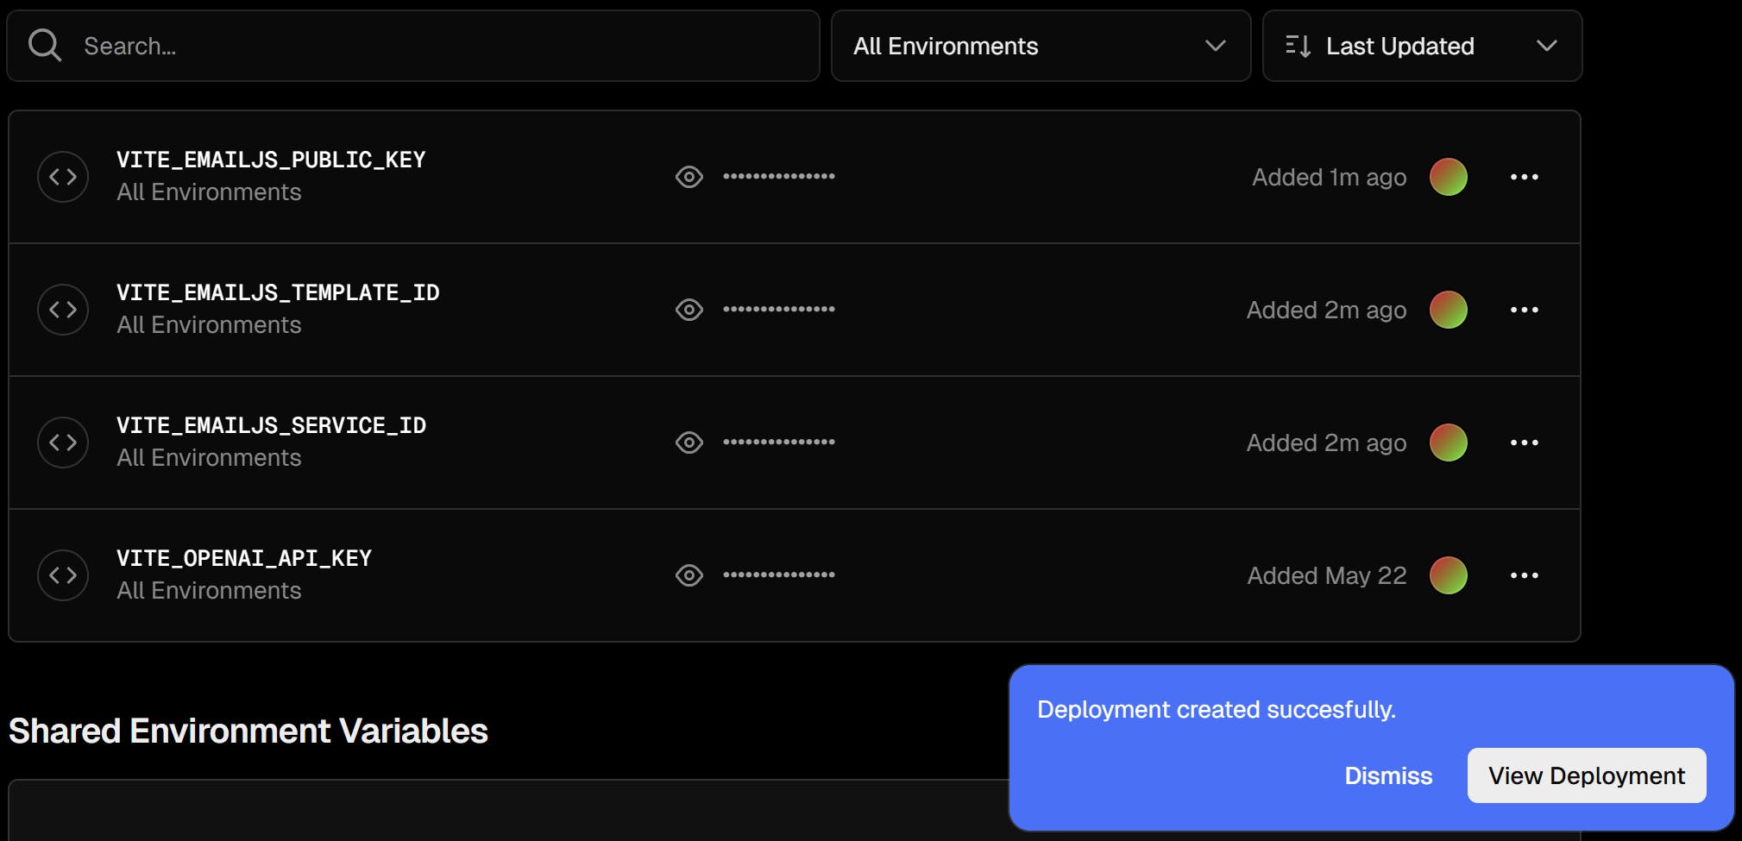
Task: Click code icon for VITE_EMAILJS_PUBLIC_KEY
Action: 63,177
